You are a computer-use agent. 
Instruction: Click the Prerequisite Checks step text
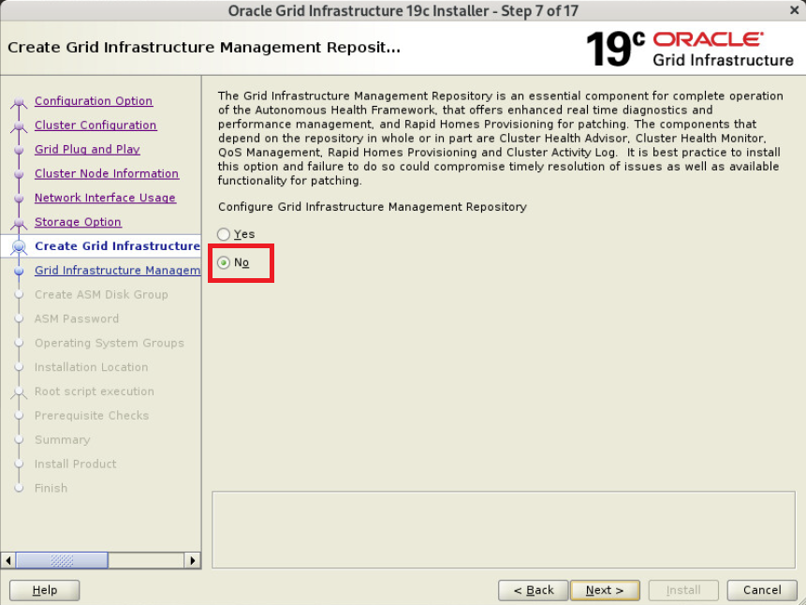pyautogui.click(x=92, y=415)
